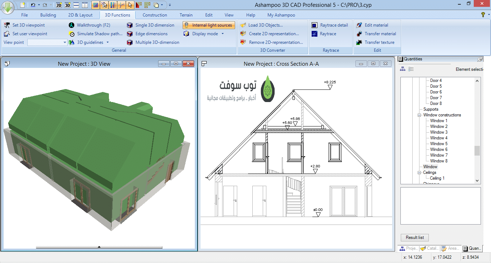Collapse the Ceilings tree node

419,172
